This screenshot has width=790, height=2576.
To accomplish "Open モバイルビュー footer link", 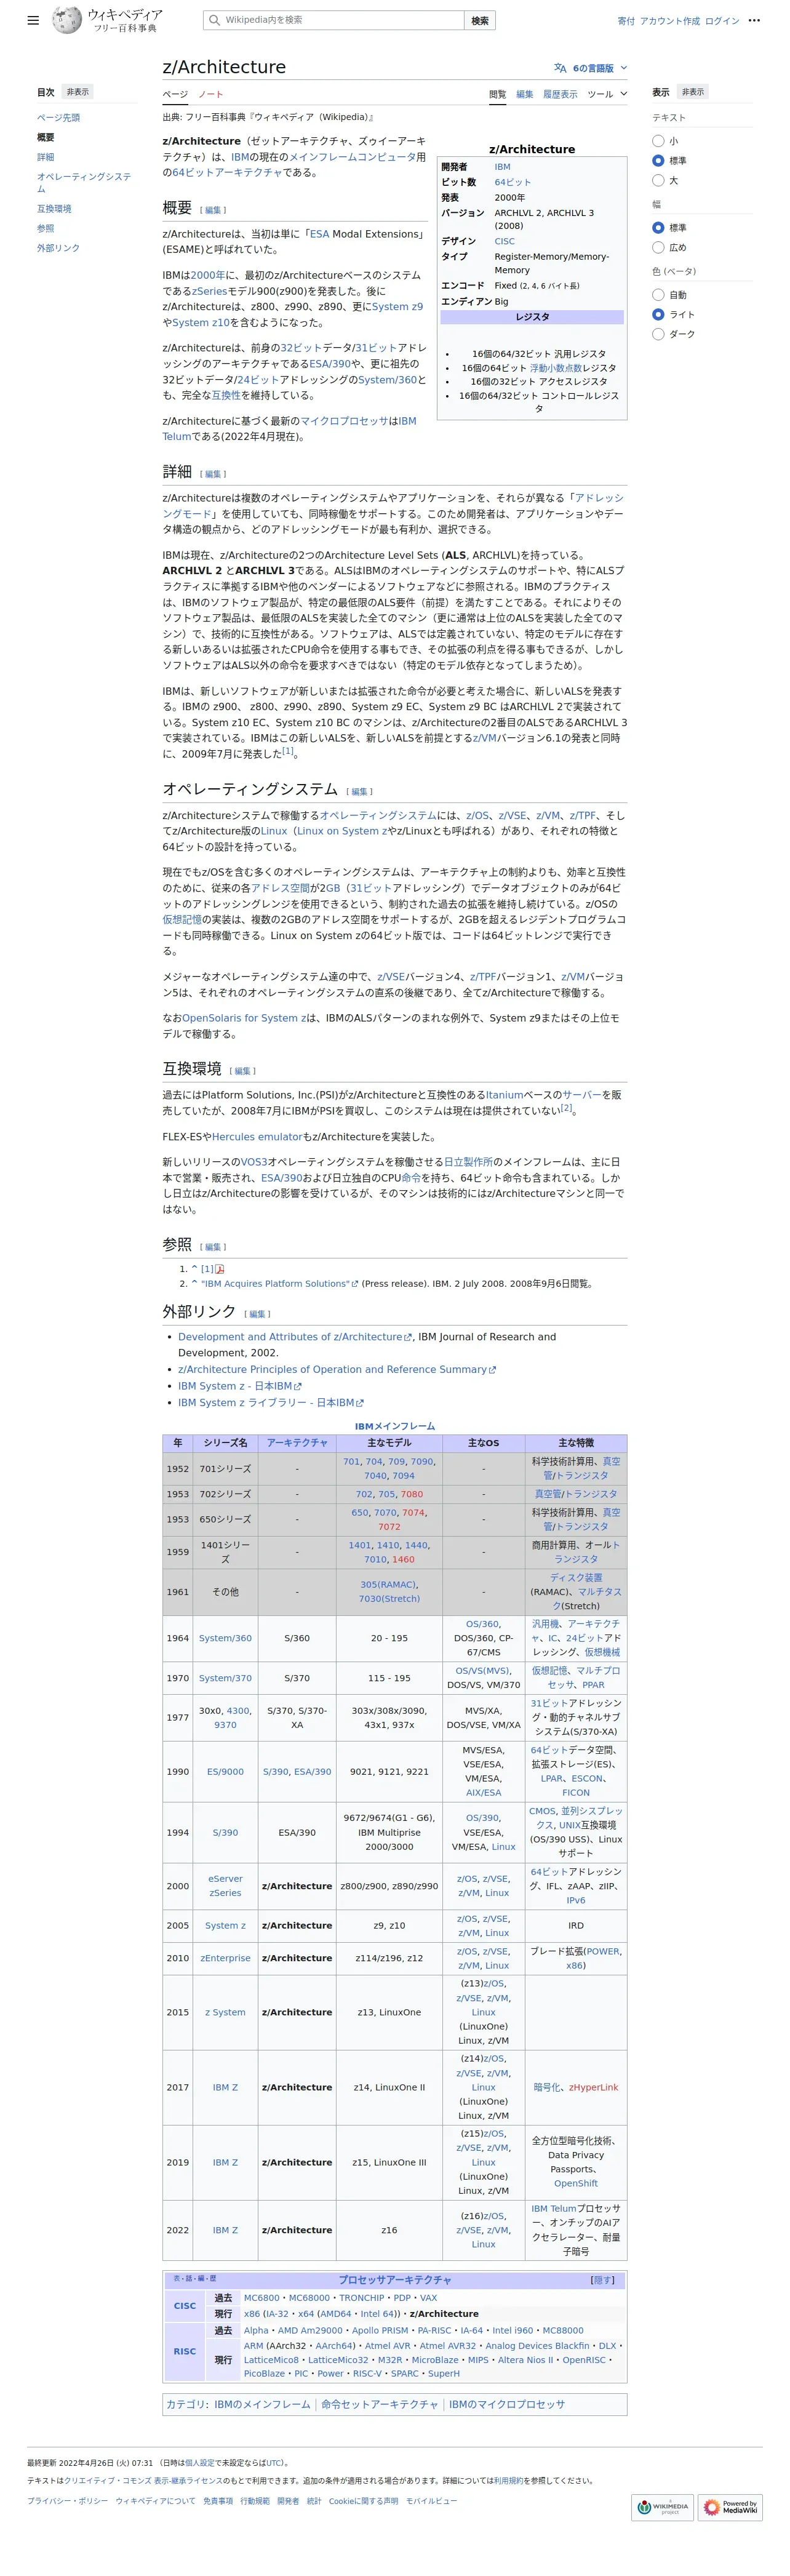I will (x=431, y=2501).
